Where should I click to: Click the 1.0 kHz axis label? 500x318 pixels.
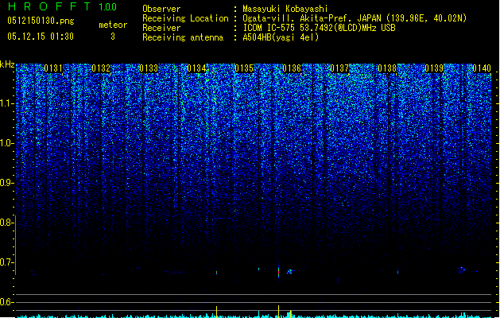[6, 143]
